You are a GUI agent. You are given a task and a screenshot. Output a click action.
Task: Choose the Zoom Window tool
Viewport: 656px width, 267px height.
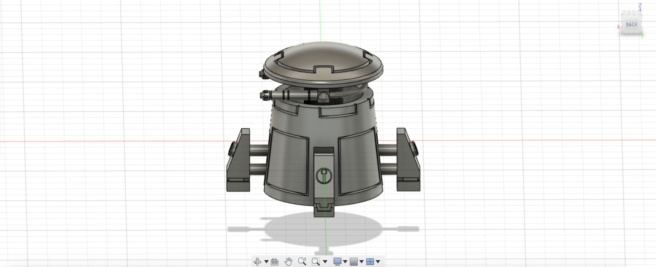[316, 261]
